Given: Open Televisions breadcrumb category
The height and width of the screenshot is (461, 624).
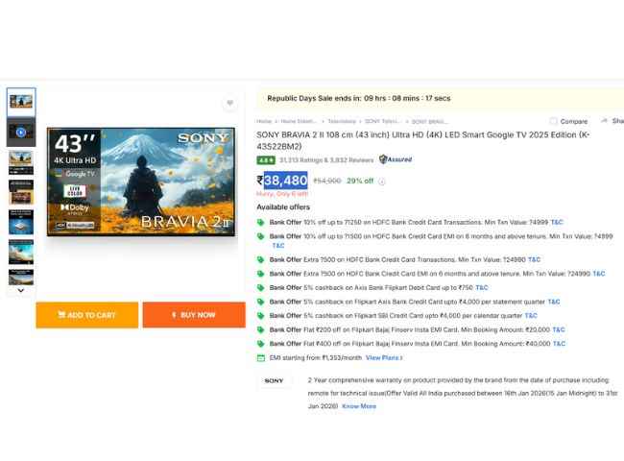Looking at the screenshot, I should (341, 122).
